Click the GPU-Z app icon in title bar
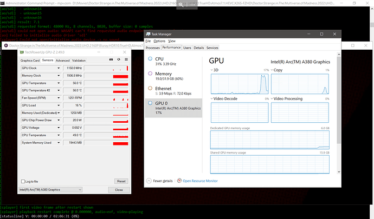Screen dimensions: 374x219 pyautogui.click(x=22, y=52)
